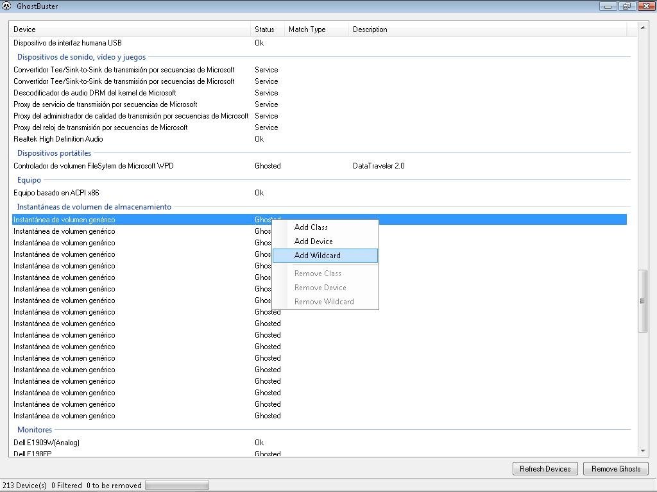Viewport: 657px width, 492px height.
Task: Collapse the Dispositivos de sonido, vídeo y juegos group
Action: tap(81, 57)
